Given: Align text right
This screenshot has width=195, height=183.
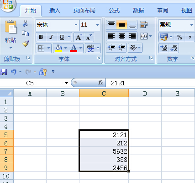Looking at the screenshot, I should pyautogui.click(x=132, y=36).
